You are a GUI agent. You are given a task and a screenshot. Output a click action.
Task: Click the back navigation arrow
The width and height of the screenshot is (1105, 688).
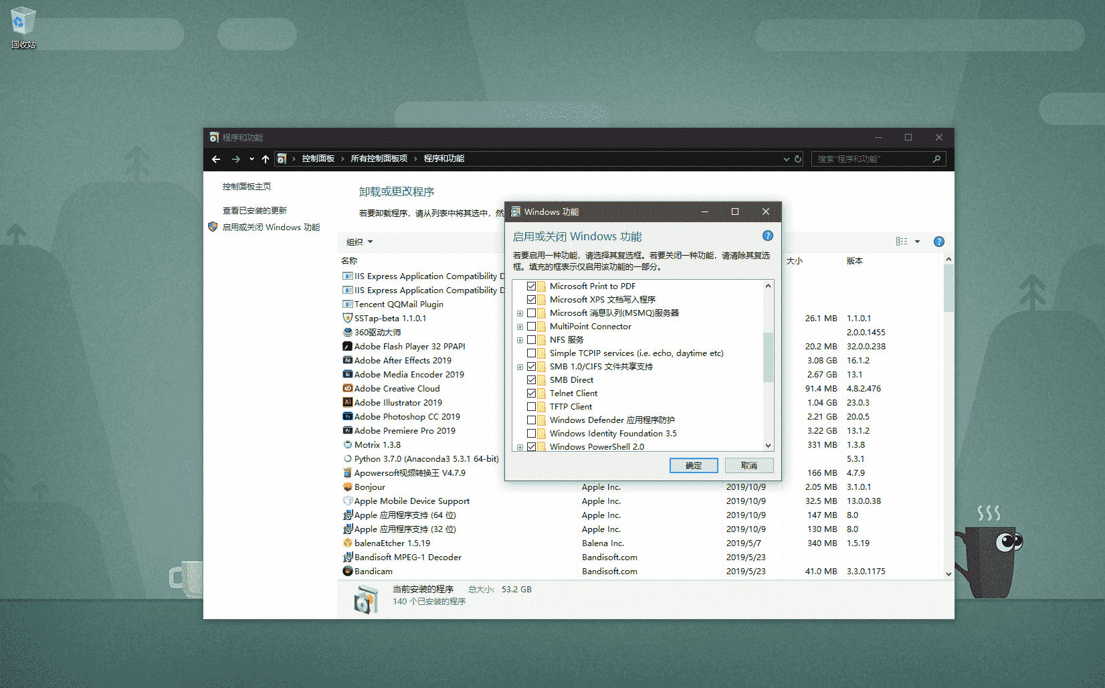click(x=215, y=159)
